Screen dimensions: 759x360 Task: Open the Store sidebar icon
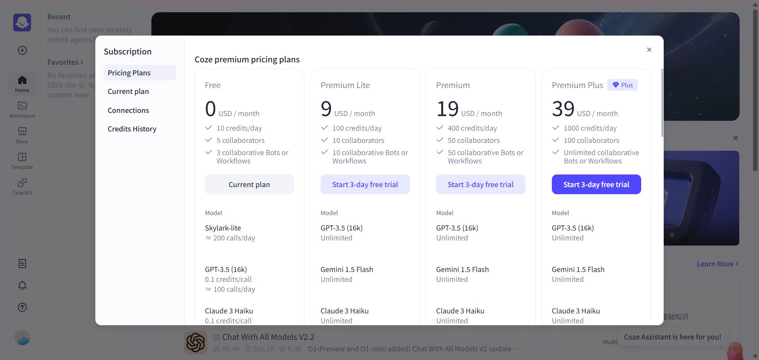pyautogui.click(x=22, y=135)
